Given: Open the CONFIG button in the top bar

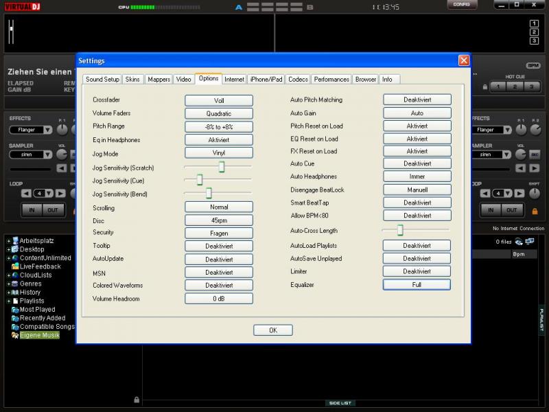Looking at the screenshot, I should point(462,5).
